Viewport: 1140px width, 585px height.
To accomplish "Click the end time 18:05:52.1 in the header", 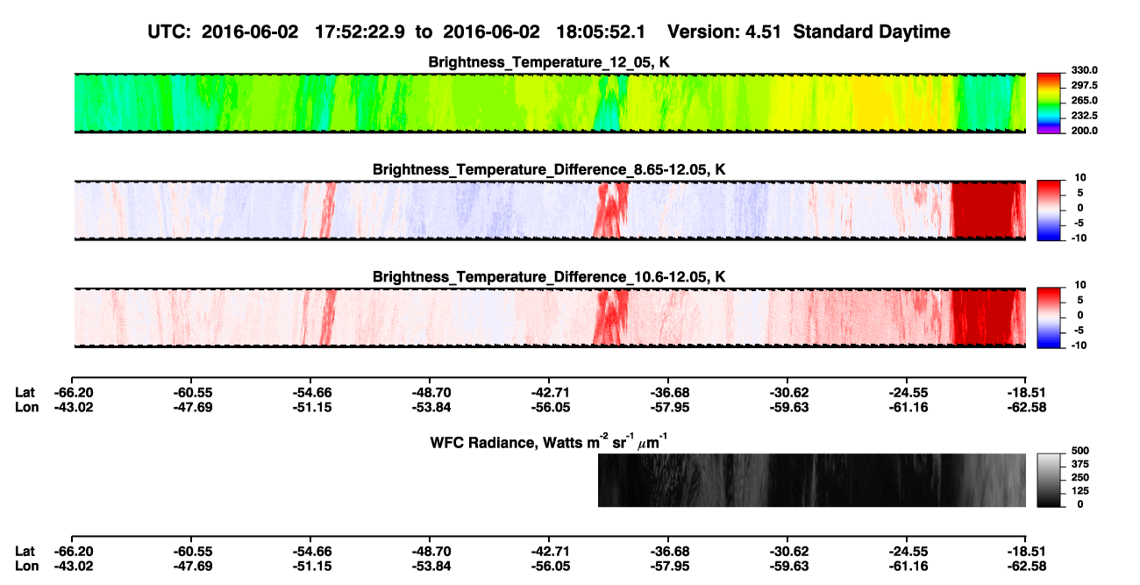I will [602, 32].
